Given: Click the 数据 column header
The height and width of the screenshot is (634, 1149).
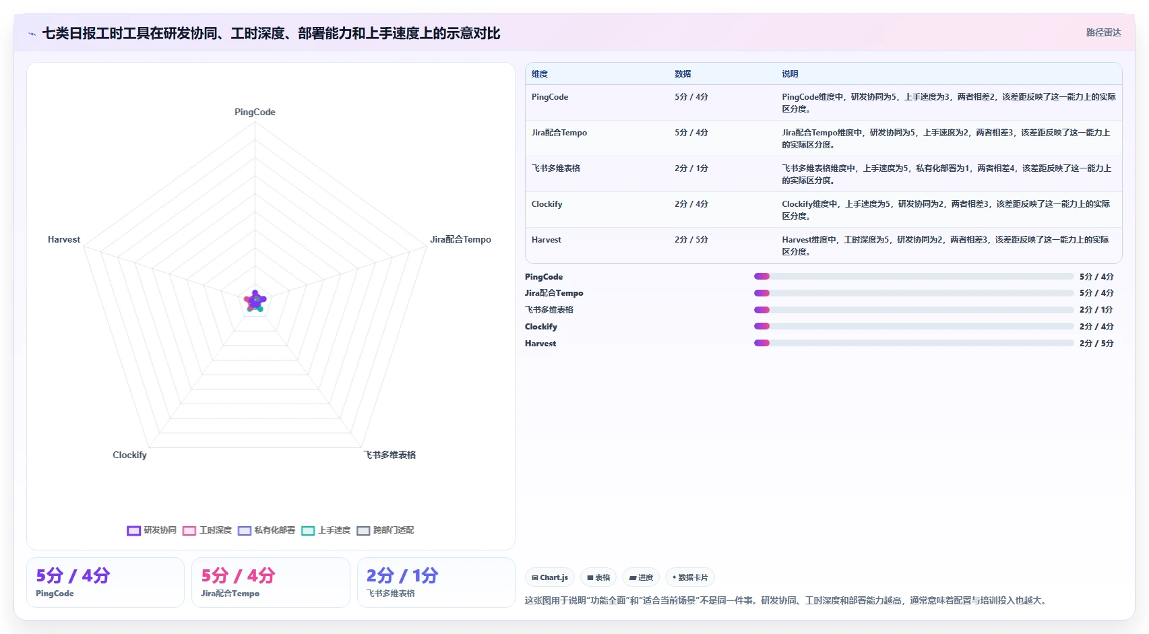Looking at the screenshot, I should pyautogui.click(x=683, y=74).
